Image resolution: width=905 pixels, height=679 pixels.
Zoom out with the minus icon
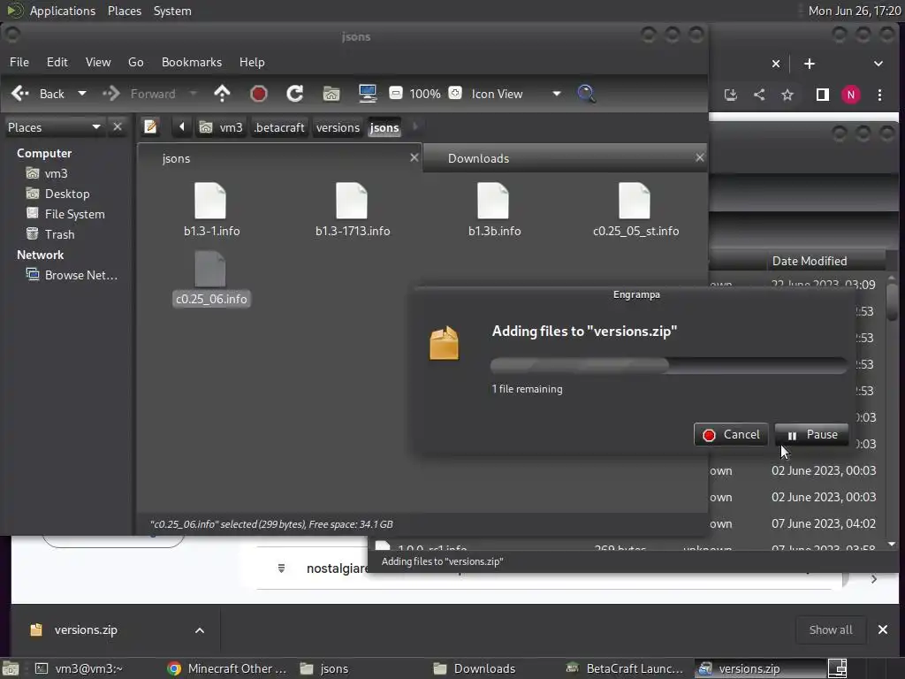(x=395, y=93)
